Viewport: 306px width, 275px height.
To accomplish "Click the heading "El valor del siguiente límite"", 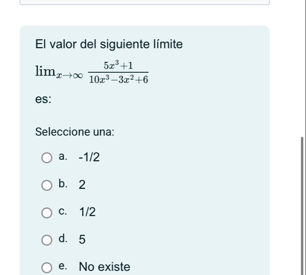I will click(x=109, y=45).
